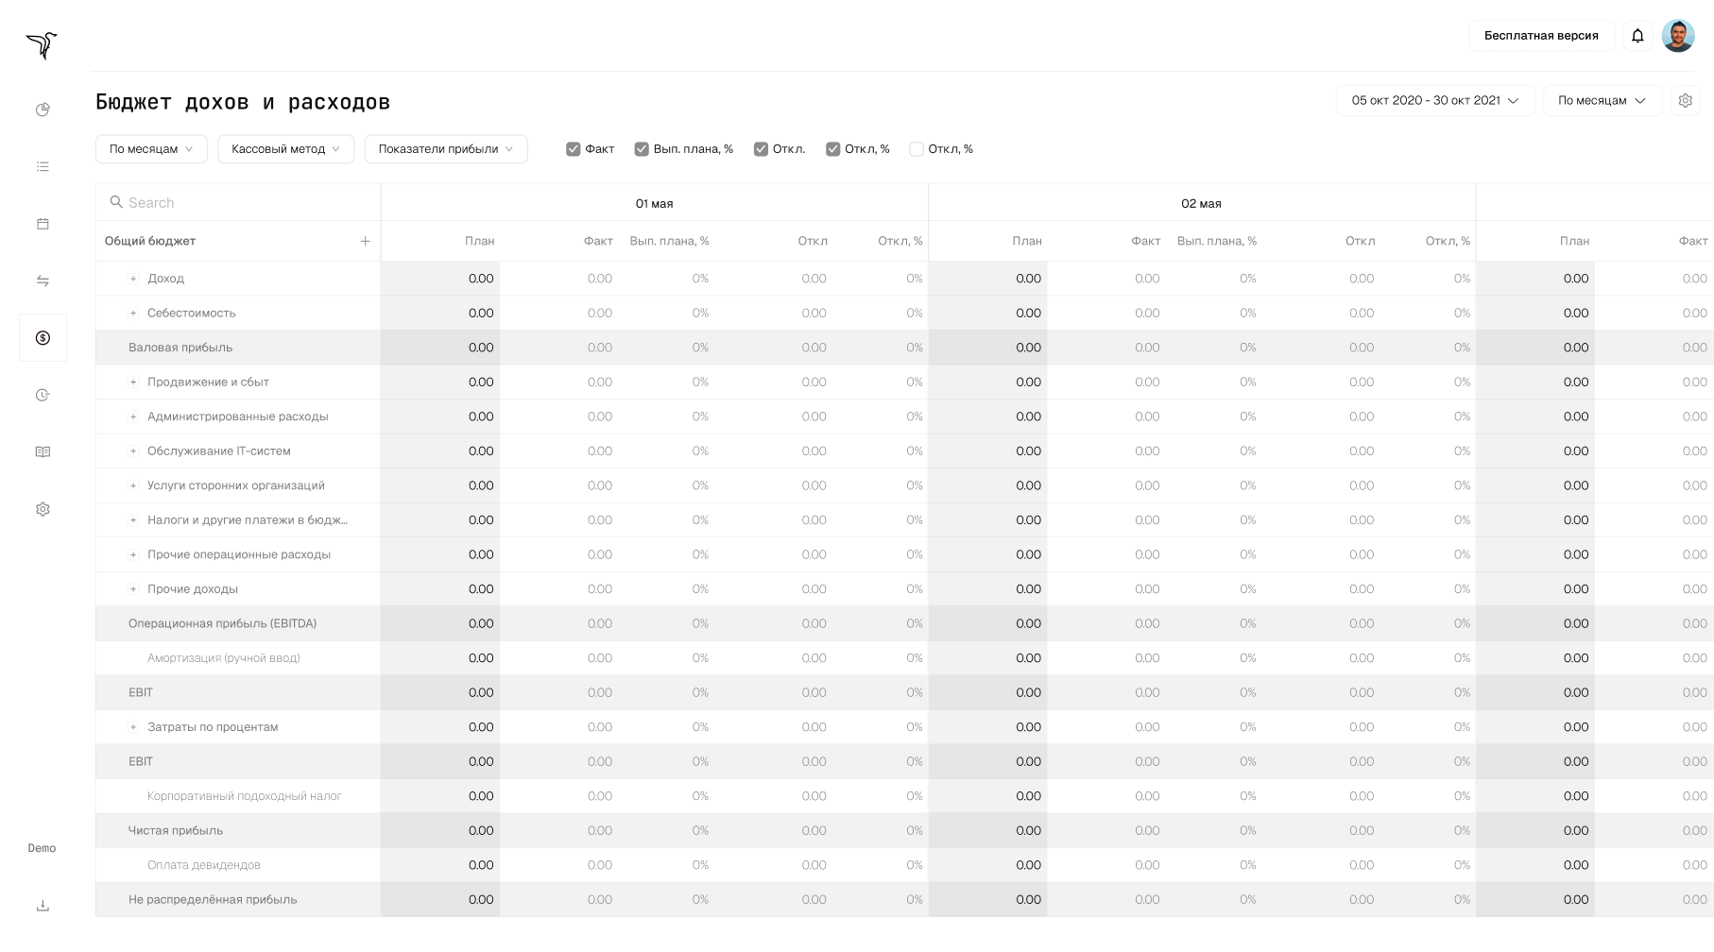This screenshot has width=1714, height=952.
Task: Click the download icon in the sidebar
Action: [43, 906]
